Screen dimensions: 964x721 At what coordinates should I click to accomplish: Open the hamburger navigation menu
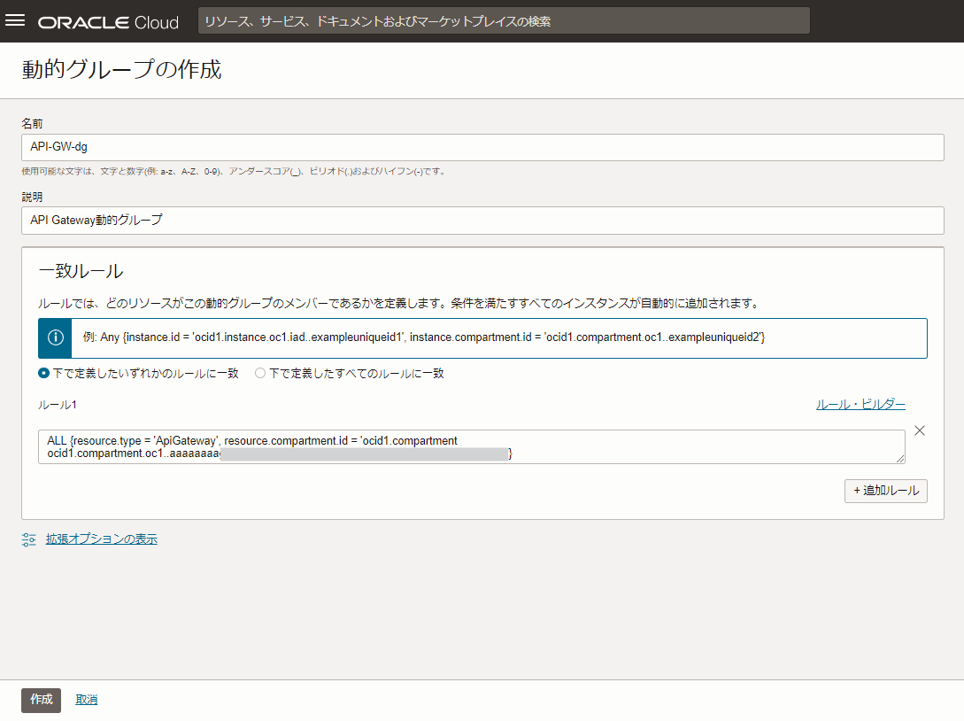[15, 21]
